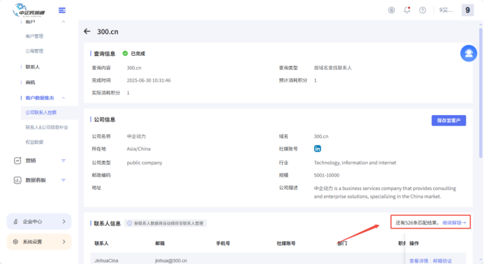Open the LinkedIn social account icon
Screen dimensions: 484x264
pos(317,149)
